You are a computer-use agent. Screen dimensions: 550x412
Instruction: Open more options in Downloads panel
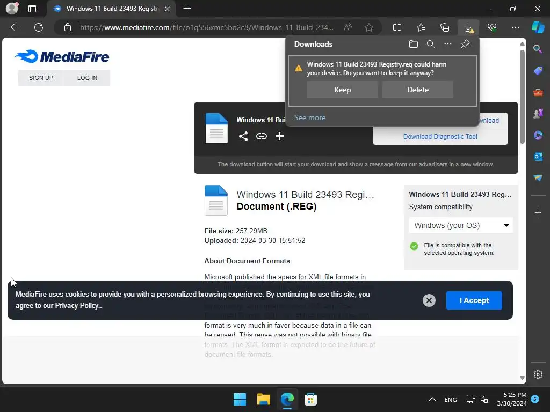[x=448, y=44]
